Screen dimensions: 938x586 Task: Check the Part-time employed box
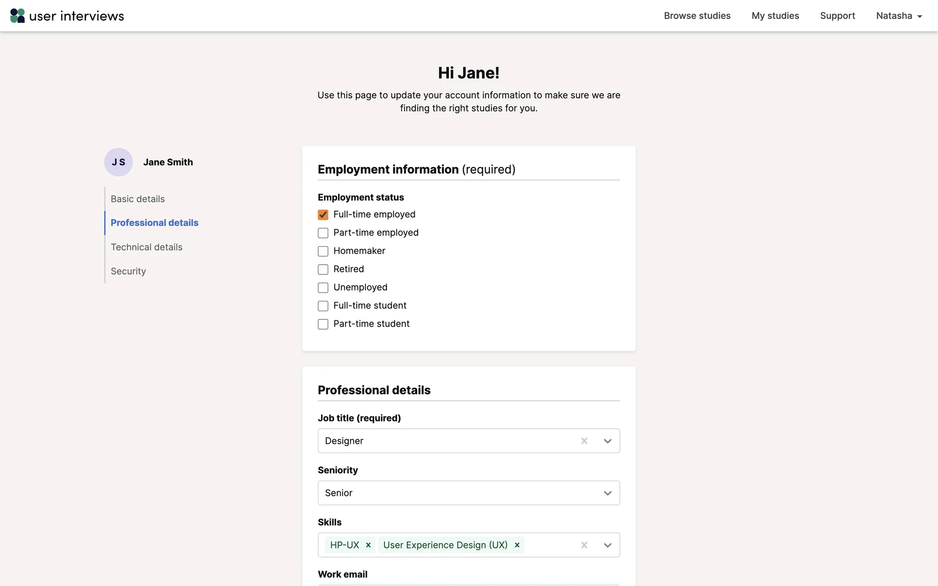[x=323, y=233]
